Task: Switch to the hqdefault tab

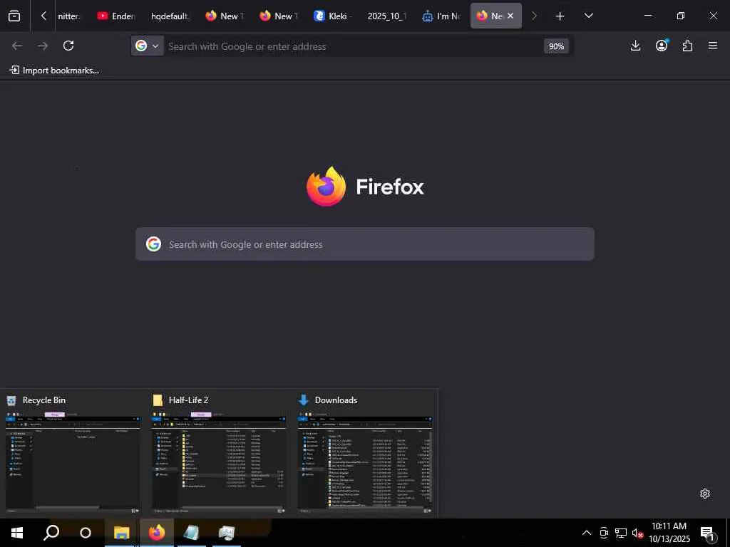Action: point(170,16)
